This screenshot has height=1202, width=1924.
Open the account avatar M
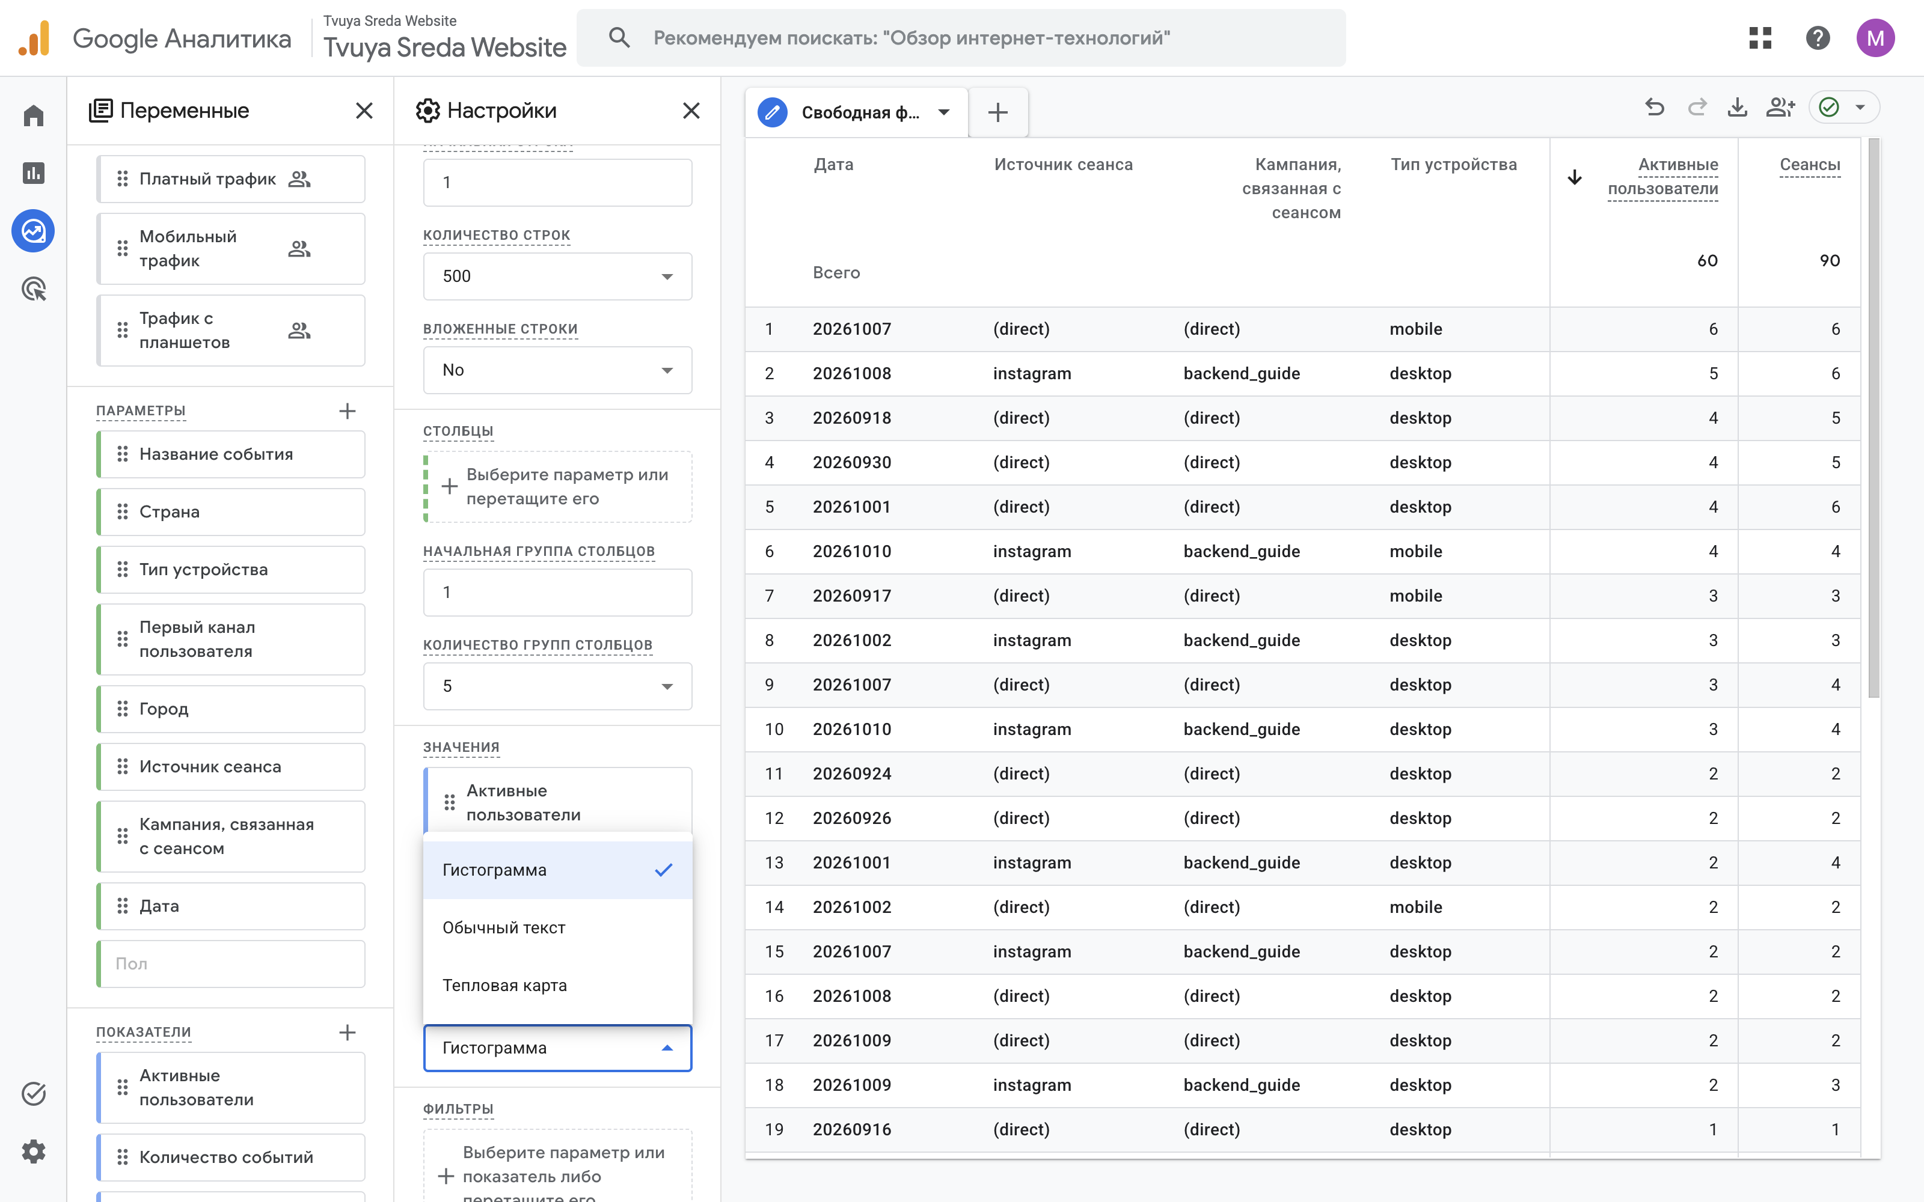coord(1875,38)
